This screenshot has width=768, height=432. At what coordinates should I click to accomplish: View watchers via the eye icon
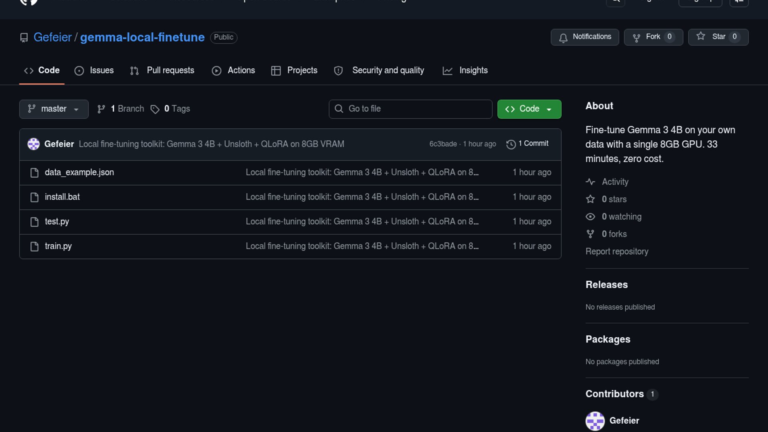tap(590, 217)
